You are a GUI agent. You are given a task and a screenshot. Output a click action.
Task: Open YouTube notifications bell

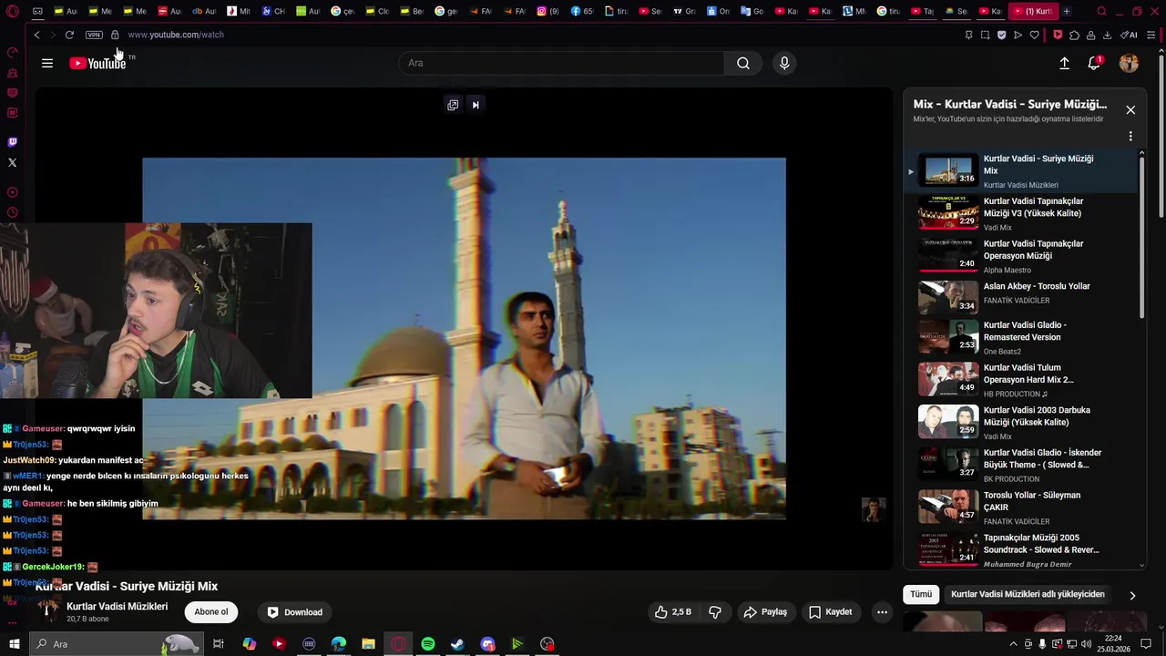(x=1094, y=63)
